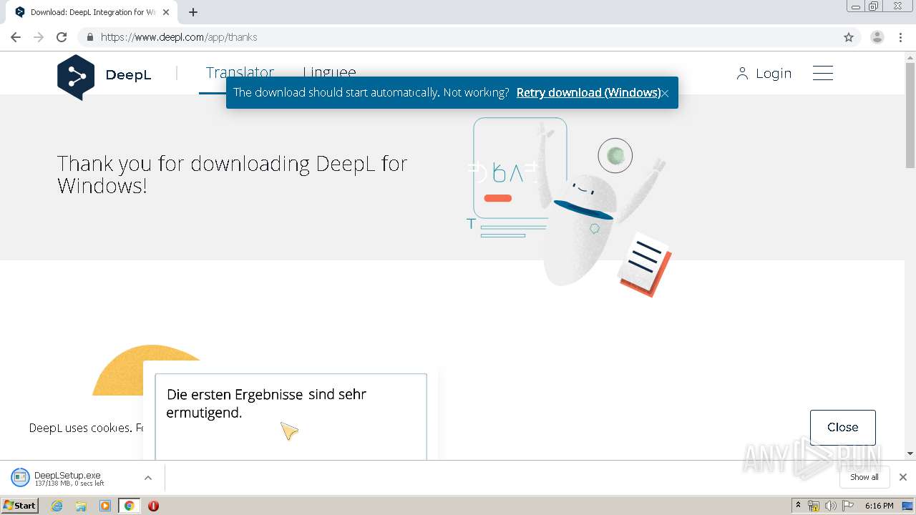Click the Login user icon
This screenshot has width=916, height=515.
[x=742, y=74]
